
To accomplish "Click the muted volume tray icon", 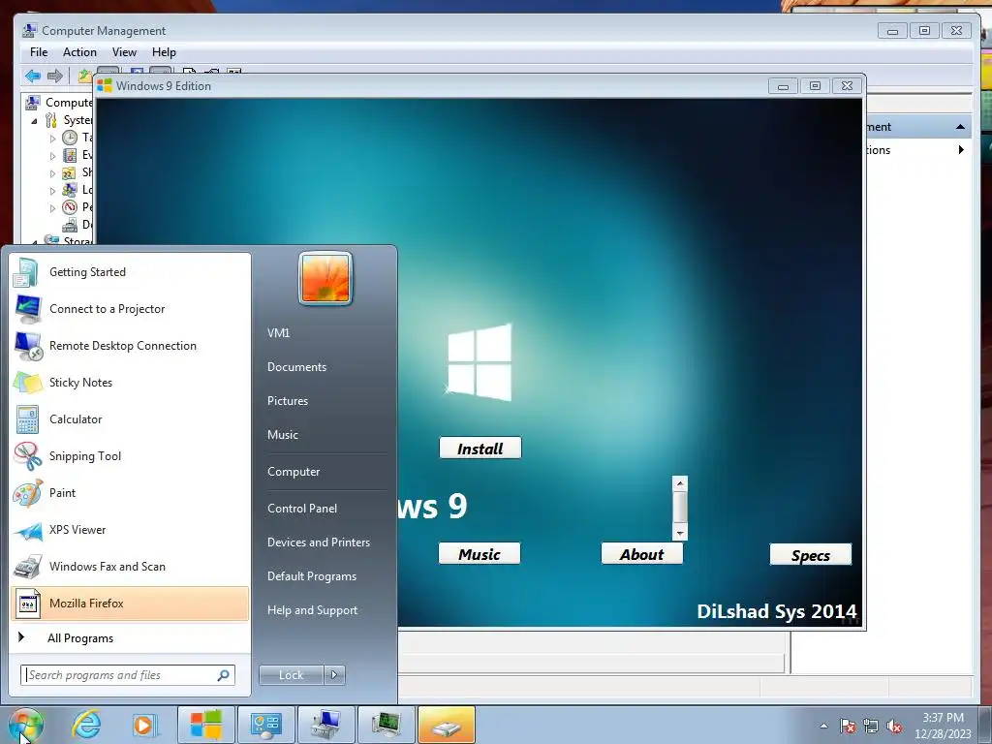I will [894, 726].
